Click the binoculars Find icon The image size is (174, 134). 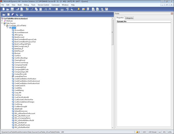pyautogui.click(x=46, y=9)
